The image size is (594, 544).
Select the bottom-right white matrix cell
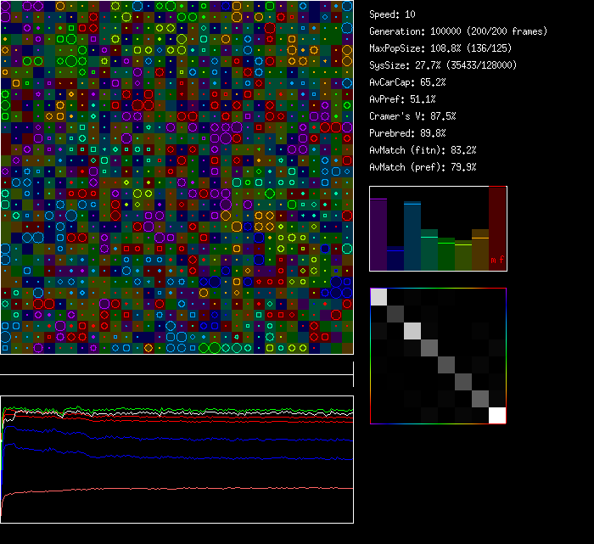click(x=497, y=415)
